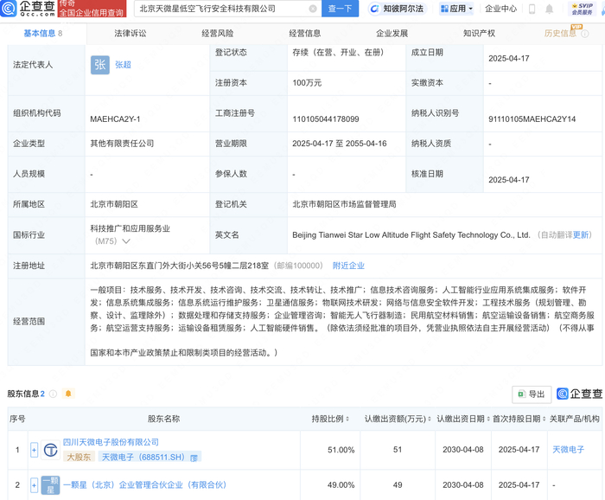Click 四川天微电子 company logo icon
The image size is (605, 500).
tap(51, 450)
